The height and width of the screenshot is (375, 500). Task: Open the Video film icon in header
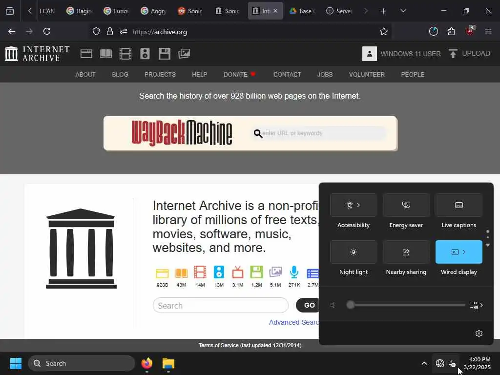[125, 54]
